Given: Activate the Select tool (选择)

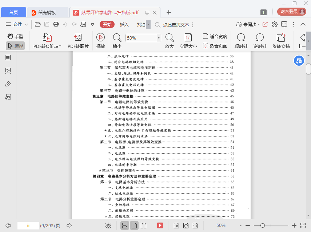Looking at the screenshot, I should pyautogui.click(x=15, y=46).
